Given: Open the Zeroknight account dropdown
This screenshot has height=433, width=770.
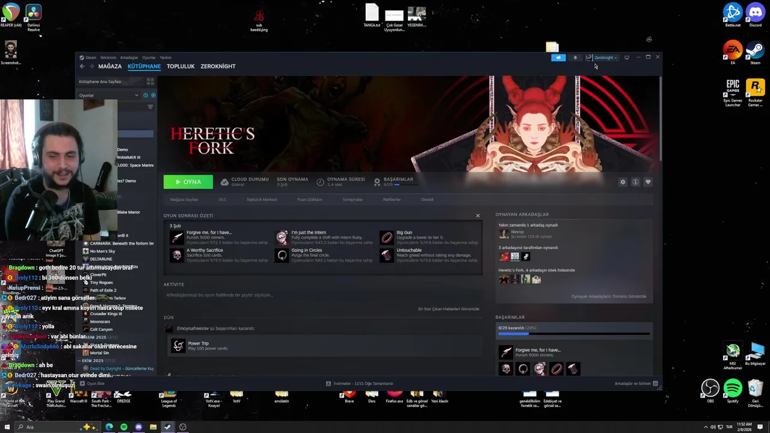Looking at the screenshot, I should (605, 58).
